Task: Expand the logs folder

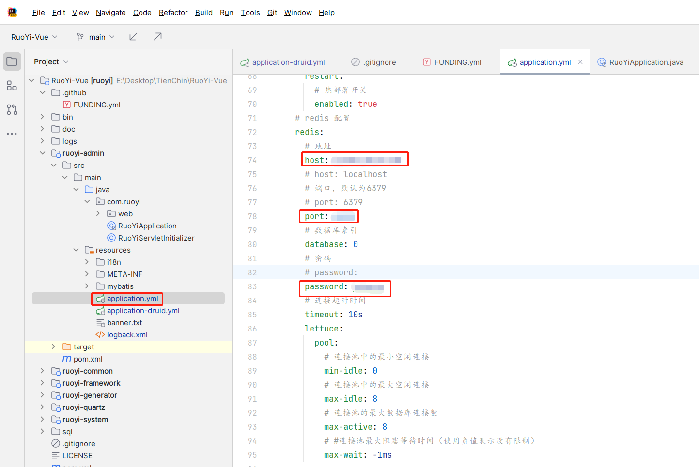Action: [43, 141]
